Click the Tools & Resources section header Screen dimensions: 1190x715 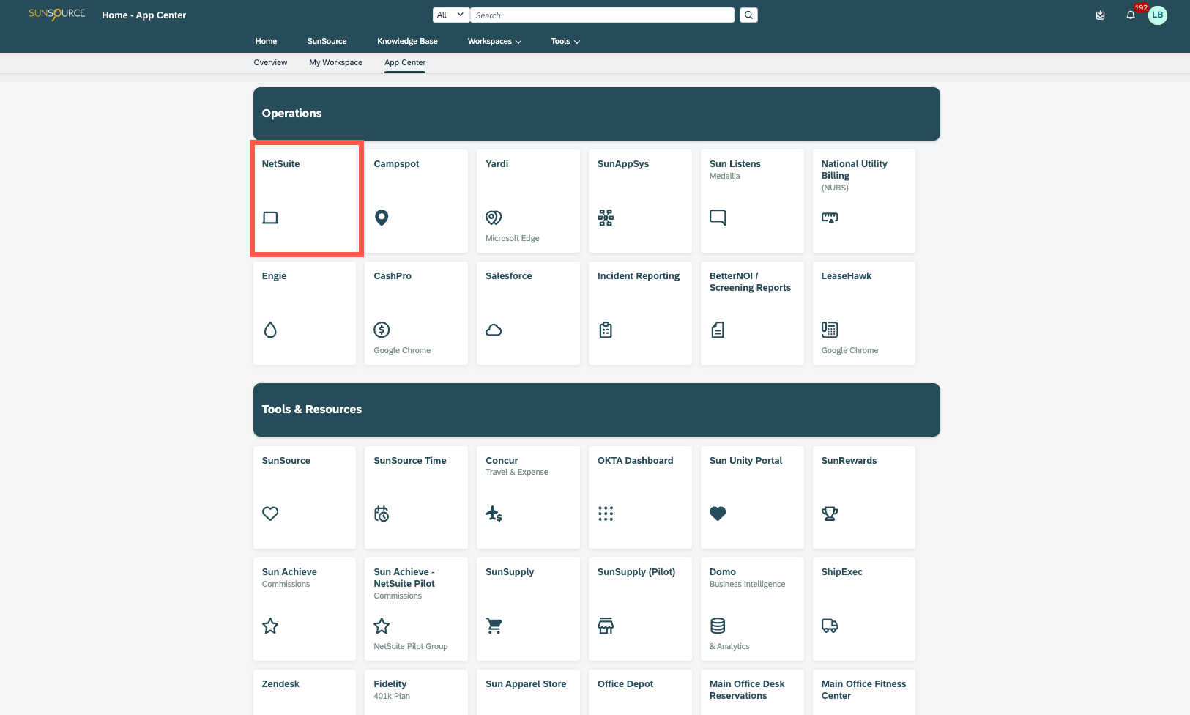(x=596, y=410)
